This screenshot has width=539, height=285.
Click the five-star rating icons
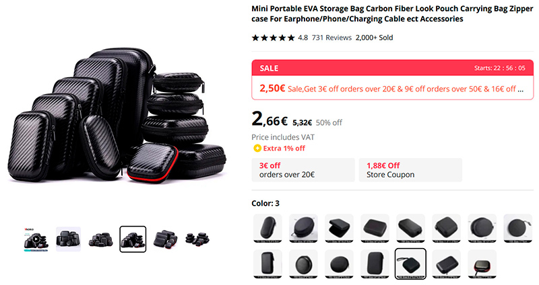click(274, 38)
